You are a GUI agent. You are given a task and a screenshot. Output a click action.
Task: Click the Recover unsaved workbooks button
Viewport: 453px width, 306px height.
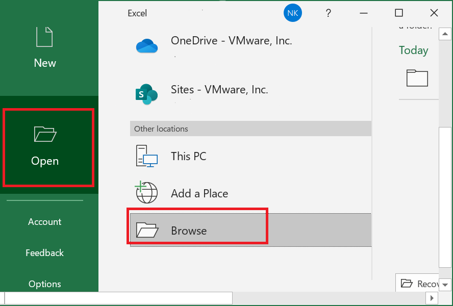(x=417, y=283)
